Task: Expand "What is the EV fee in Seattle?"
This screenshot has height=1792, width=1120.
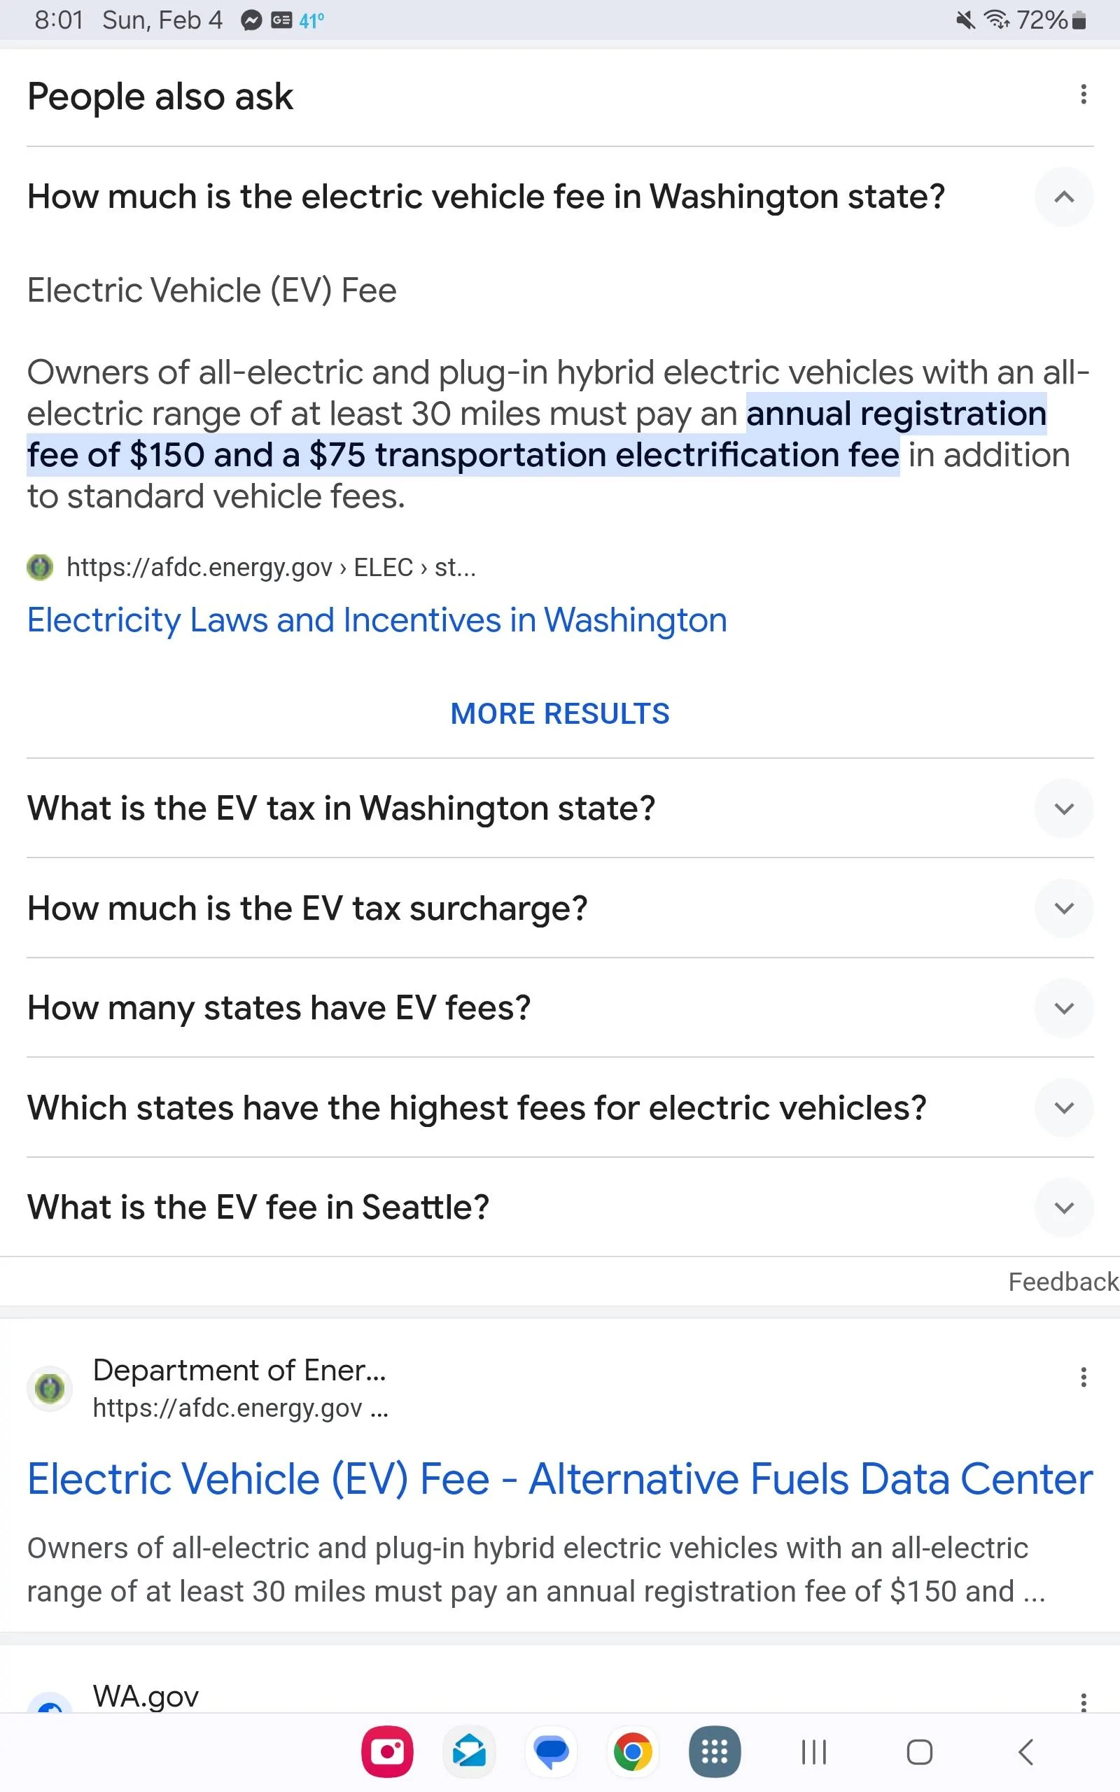Action: [1065, 1207]
